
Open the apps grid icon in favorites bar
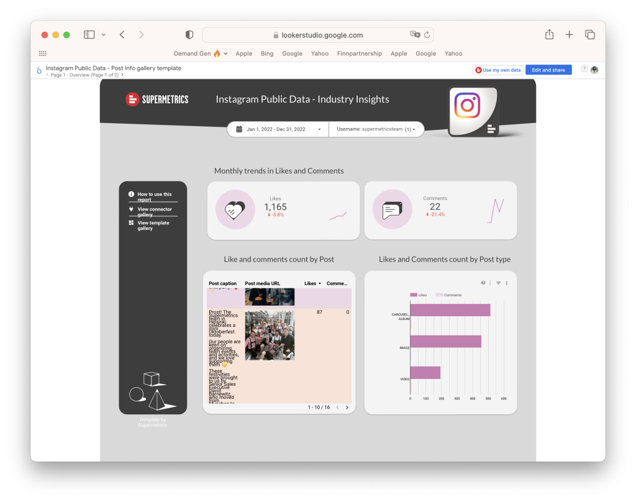[x=43, y=53]
